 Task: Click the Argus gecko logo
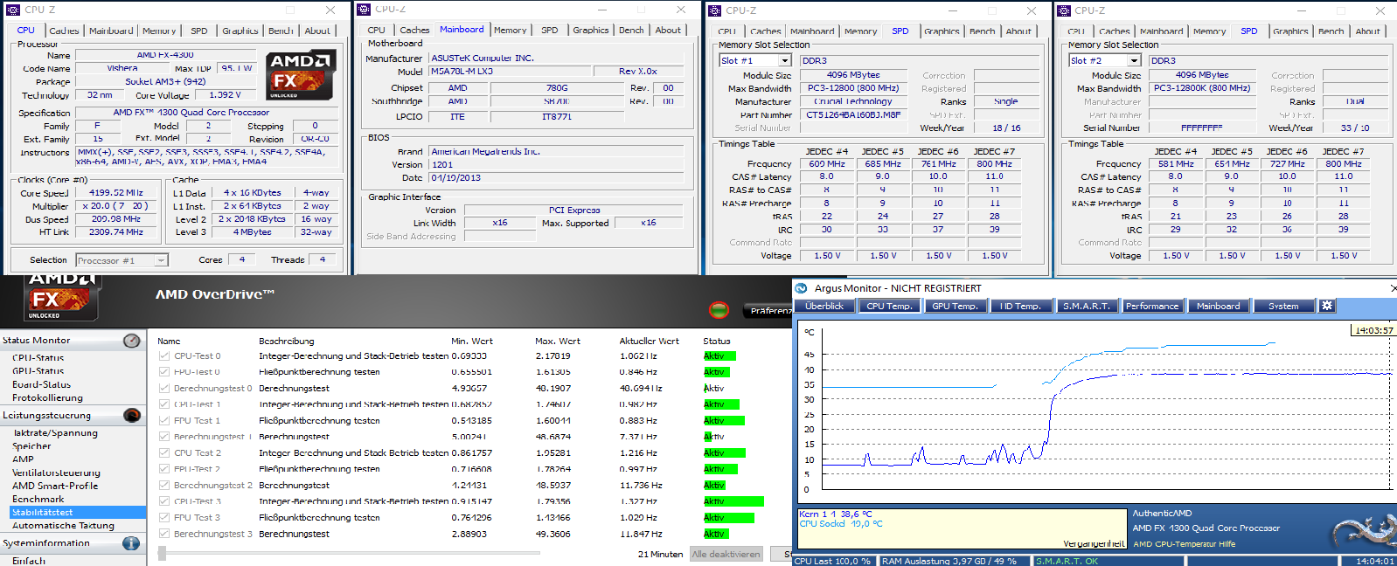tap(1361, 531)
